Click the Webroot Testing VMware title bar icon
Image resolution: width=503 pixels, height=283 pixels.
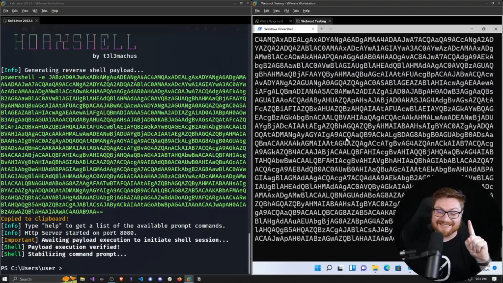(x=255, y=3)
